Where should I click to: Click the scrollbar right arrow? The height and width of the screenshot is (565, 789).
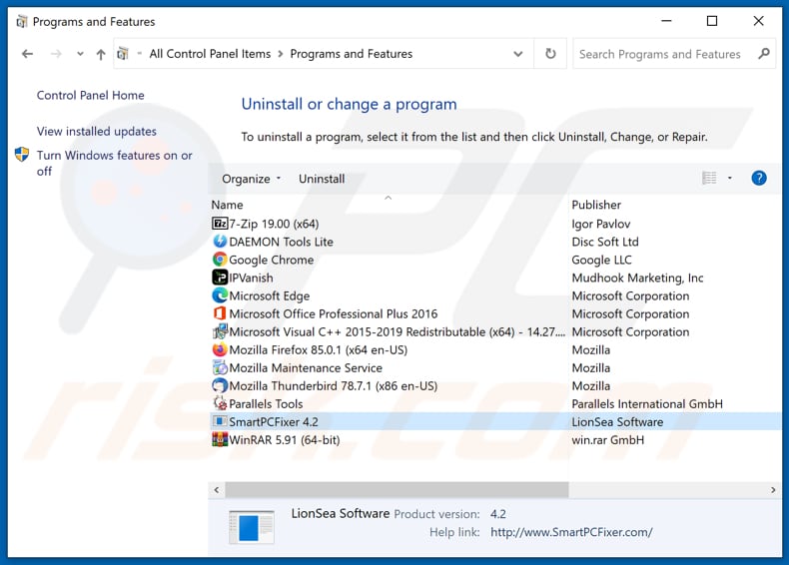click(x=773, y=490)
